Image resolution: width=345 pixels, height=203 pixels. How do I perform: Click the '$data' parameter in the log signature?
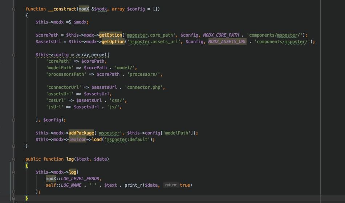click(100, 159)
